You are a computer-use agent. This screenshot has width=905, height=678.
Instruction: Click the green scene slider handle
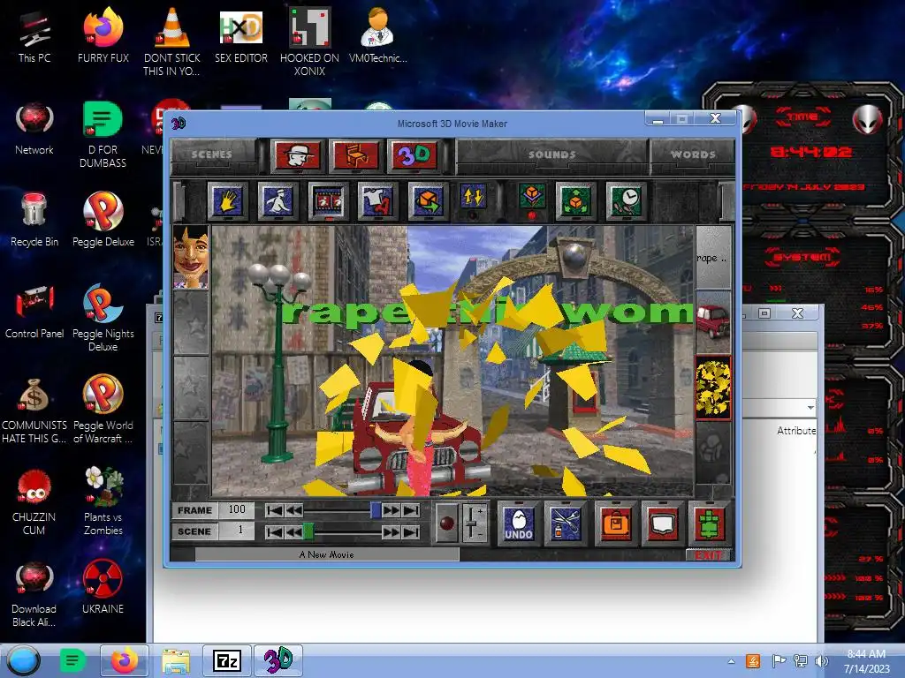(x=308, y=531)
